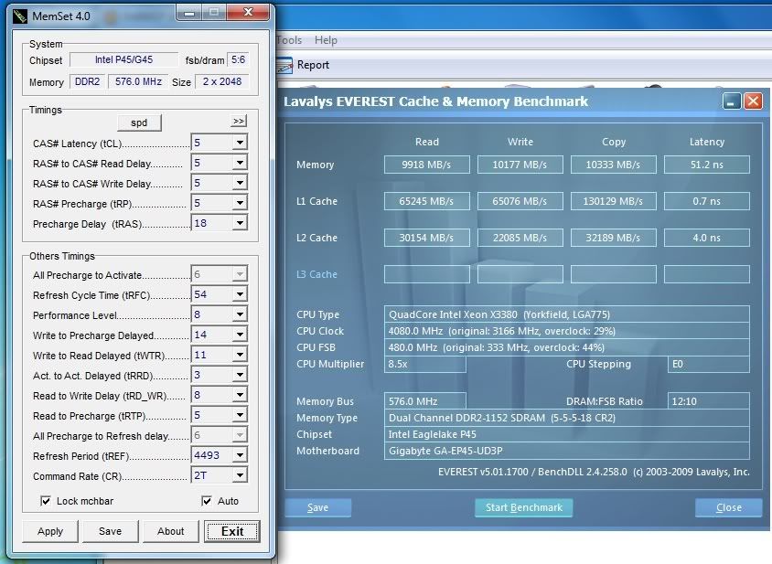This screenshot has width=772, height=564.
Task: Toggle the Auto checkbox
Action: click(x=207, y=501)
